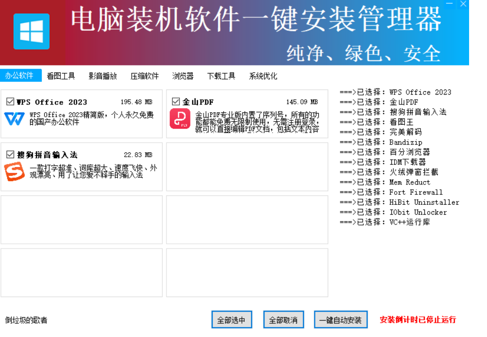Go to the 下载工具 tab
This screenshot has width=487, height=337.
coord(221,76)
